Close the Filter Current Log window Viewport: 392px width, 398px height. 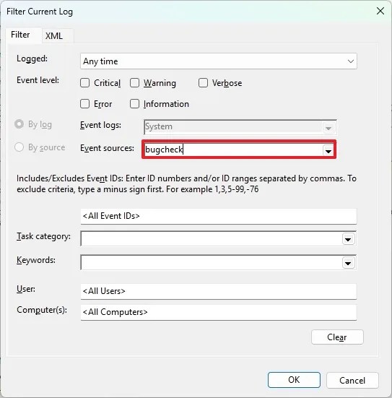pos(380,11)
